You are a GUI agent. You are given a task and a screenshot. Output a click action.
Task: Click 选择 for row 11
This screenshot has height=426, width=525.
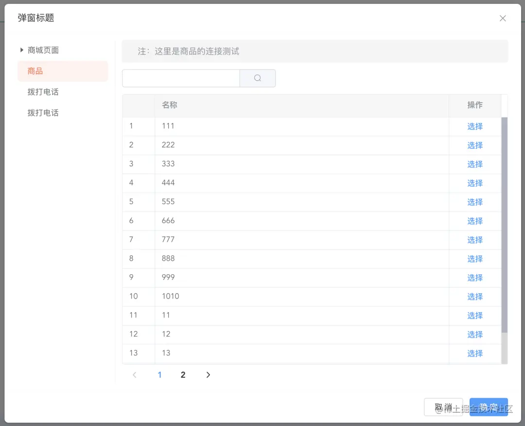point(475,316)
